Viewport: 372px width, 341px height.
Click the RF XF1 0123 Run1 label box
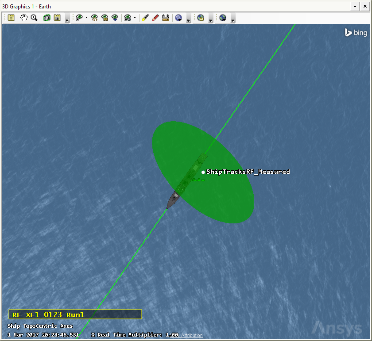tap(75, 314)
